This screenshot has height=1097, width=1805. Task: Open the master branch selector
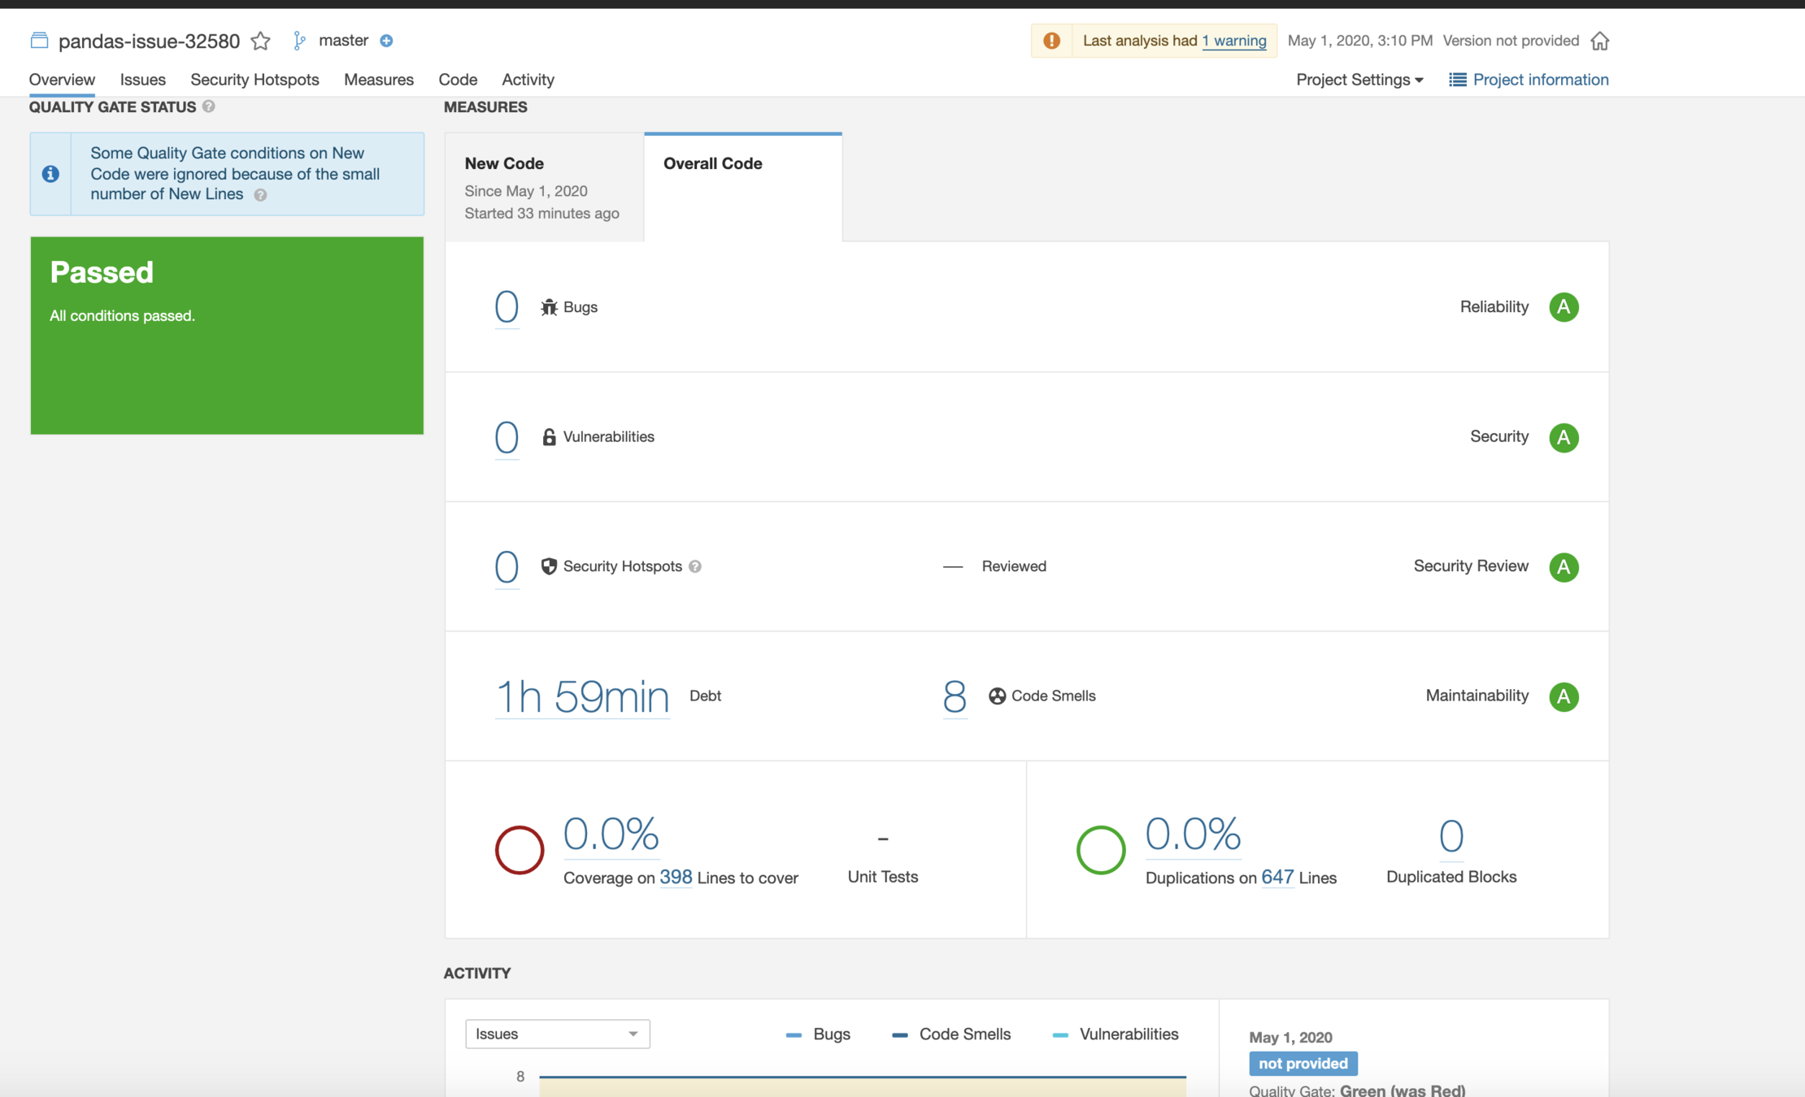click(x=342, y=41)
